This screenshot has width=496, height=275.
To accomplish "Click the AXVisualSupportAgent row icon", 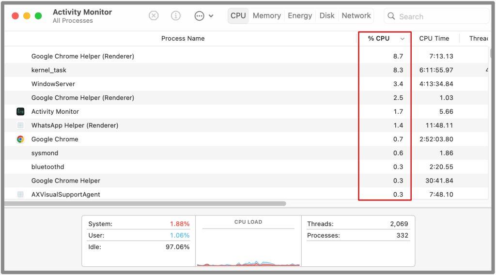I will [x=20, y=195].
